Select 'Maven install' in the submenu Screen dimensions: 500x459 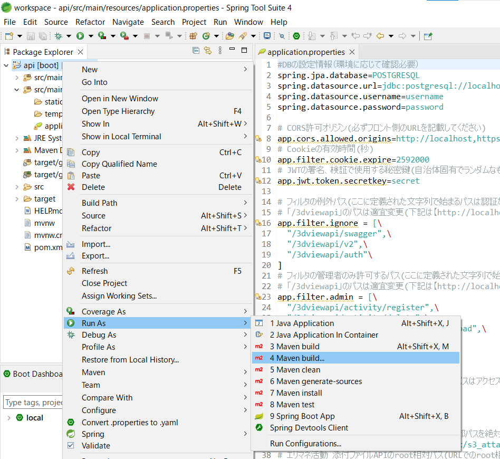tap(355, 393)
